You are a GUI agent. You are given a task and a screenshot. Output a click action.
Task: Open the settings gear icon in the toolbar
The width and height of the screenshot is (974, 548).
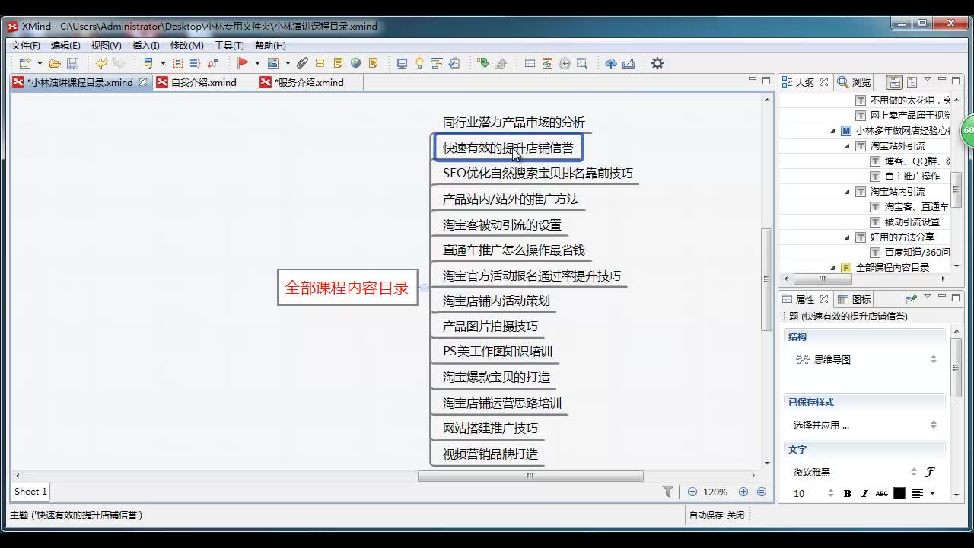pyautogui.click(x=657, y=63)
